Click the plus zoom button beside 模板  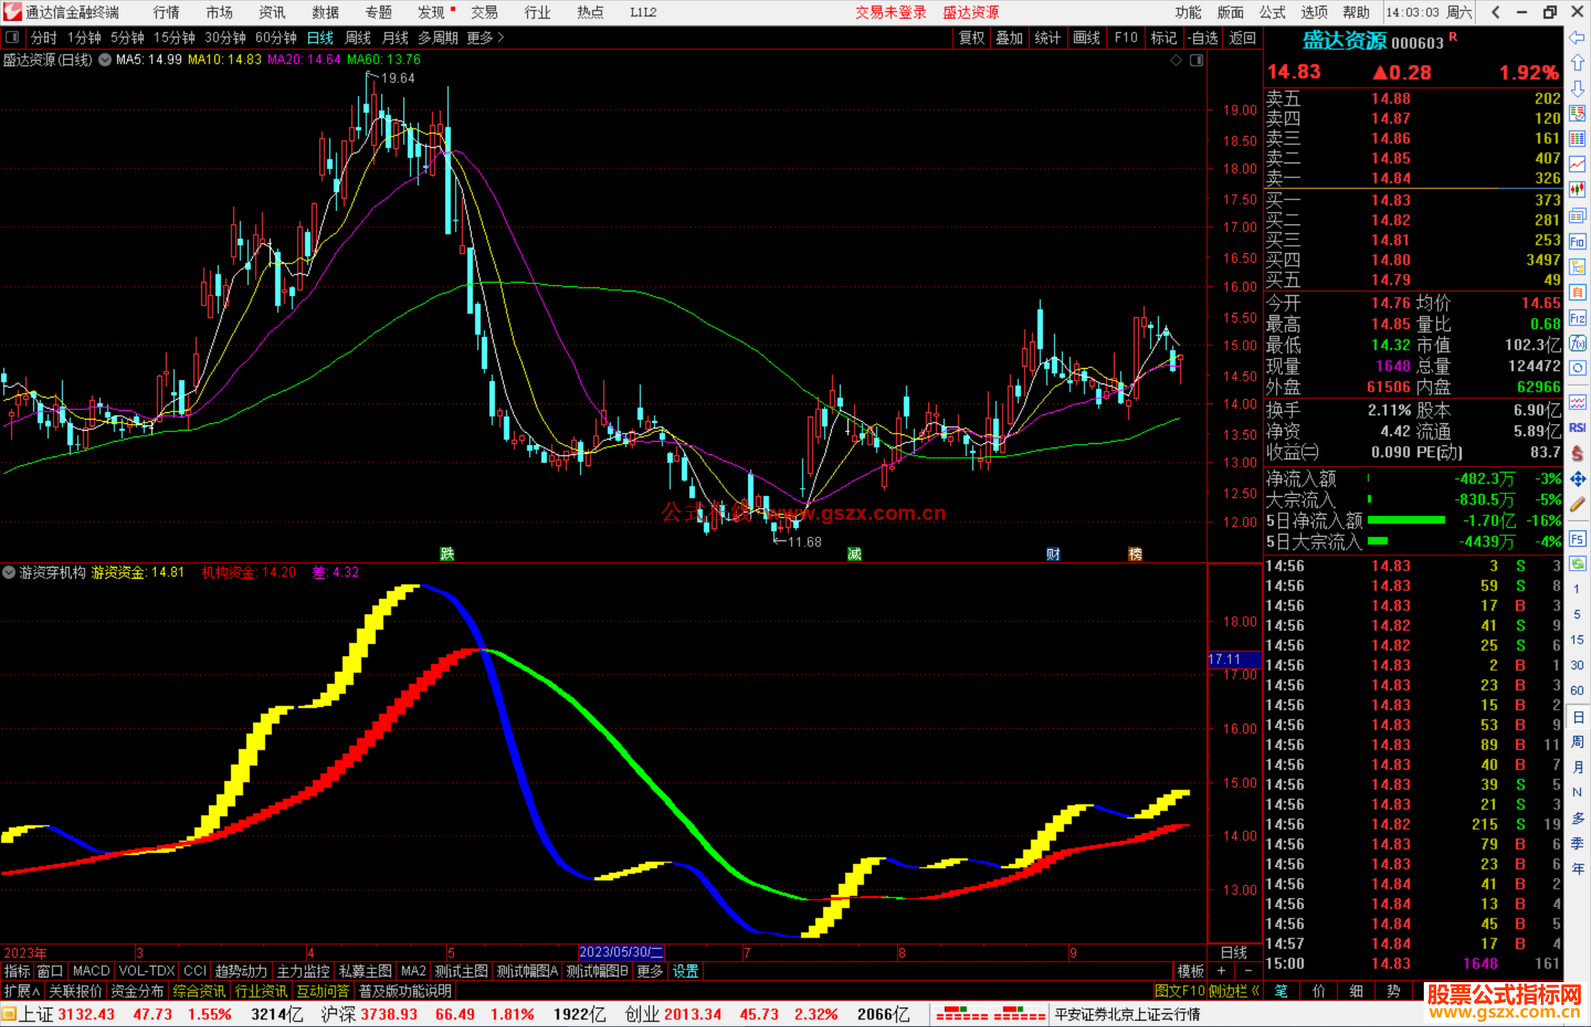1221,971
